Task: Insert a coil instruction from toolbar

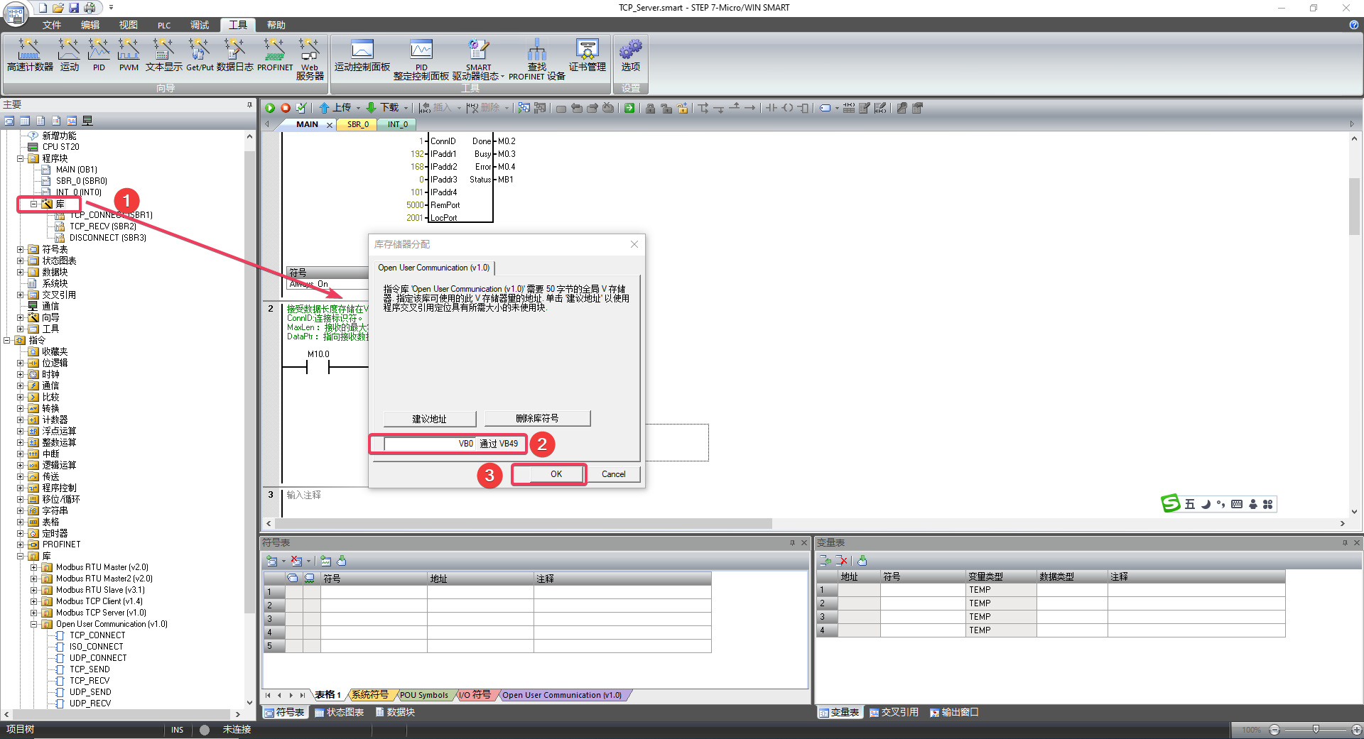Action: 787,108
